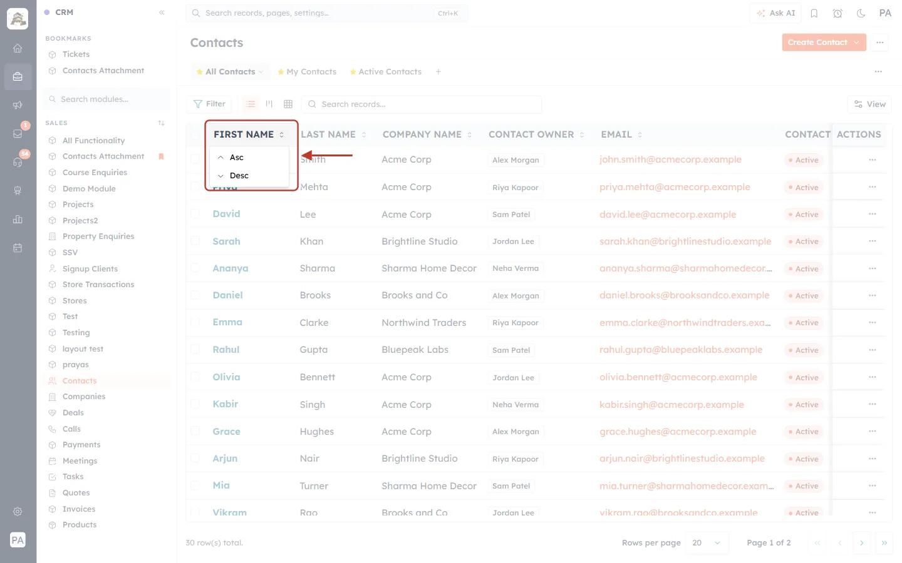
Task: Select the checkbox for Sarah Khan row
Action: [195, 241]
